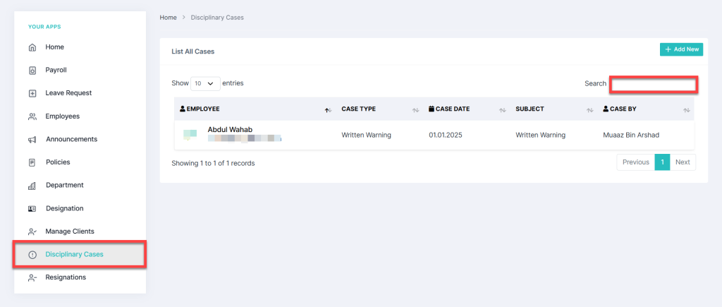Click the Department building icon
This screenshot has width=722, height=307.
coord(32,186)
